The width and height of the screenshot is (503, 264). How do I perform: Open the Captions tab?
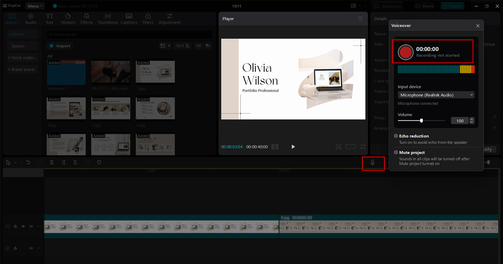point(129,19)
